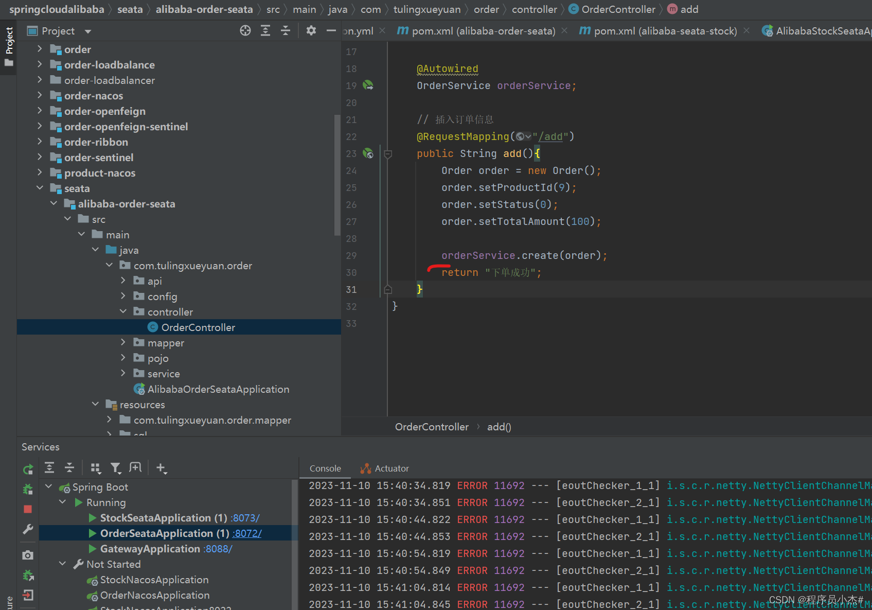
Task: Click the fold end marker on line 31
Action: (388, 289)
